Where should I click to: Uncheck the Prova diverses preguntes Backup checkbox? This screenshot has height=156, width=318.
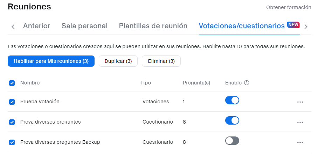[x=12, y=142]
